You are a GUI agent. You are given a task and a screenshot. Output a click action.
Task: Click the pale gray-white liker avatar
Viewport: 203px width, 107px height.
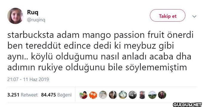point(103,95)
